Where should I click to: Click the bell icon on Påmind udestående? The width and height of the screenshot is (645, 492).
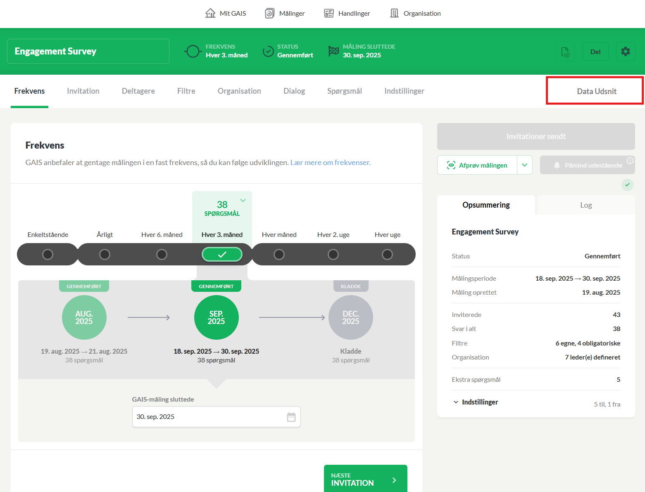(557, 165)
